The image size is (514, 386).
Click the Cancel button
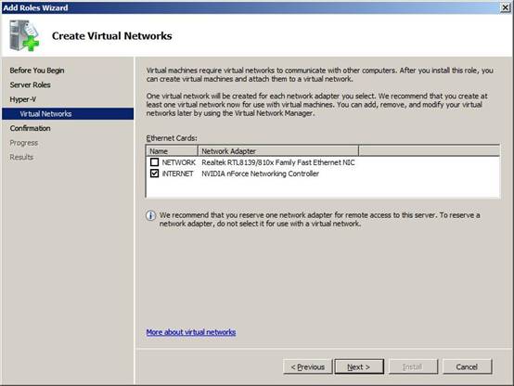tap(467, 367)
